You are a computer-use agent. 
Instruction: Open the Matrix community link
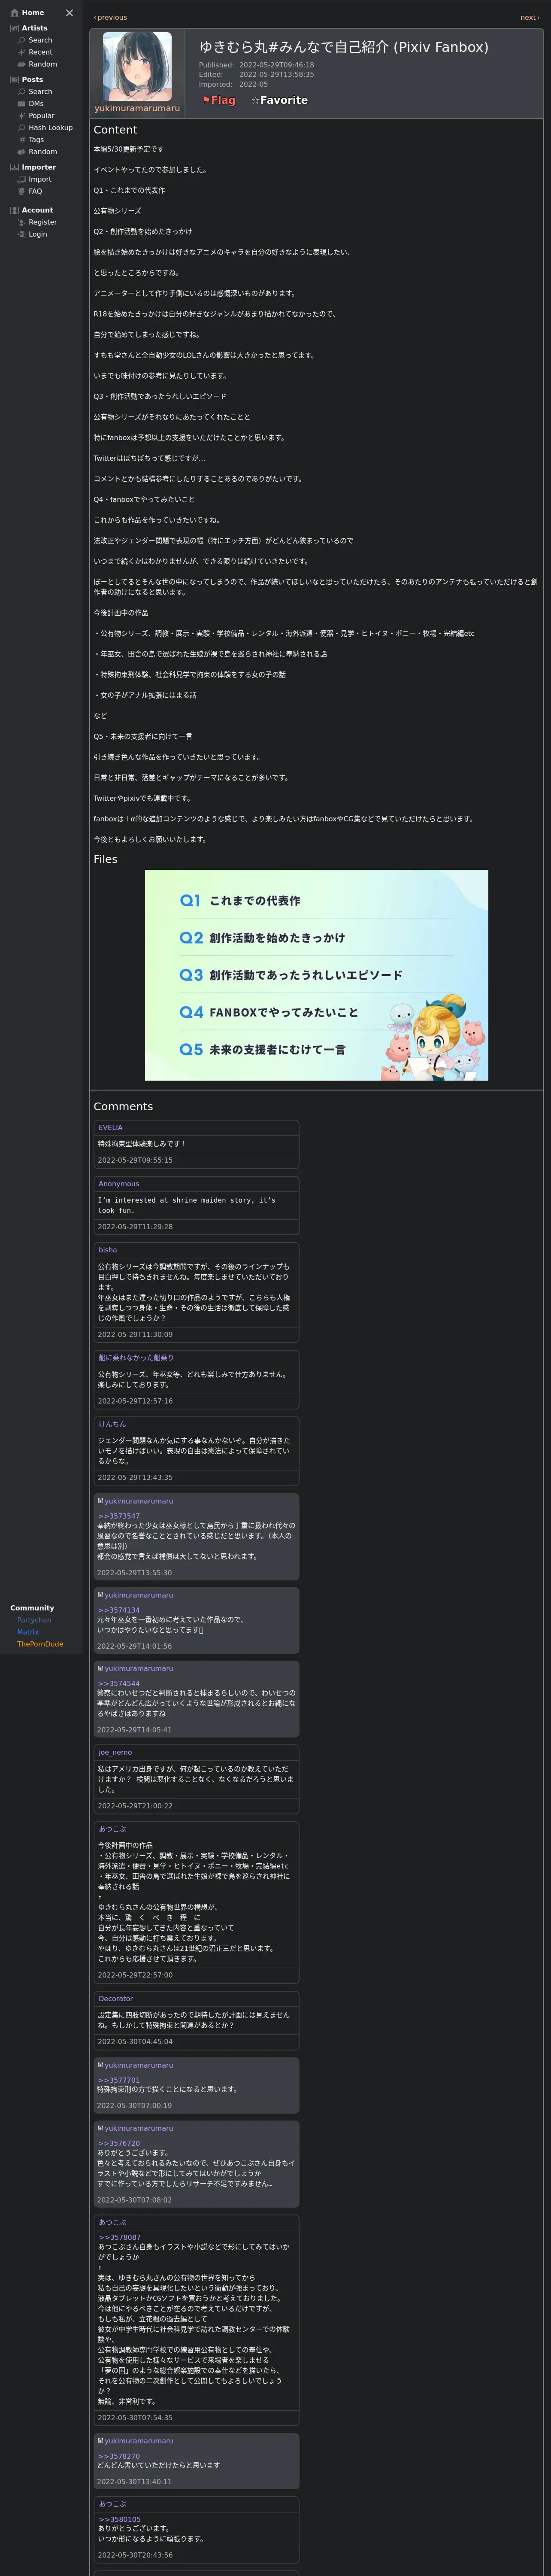coord(28,1632)
